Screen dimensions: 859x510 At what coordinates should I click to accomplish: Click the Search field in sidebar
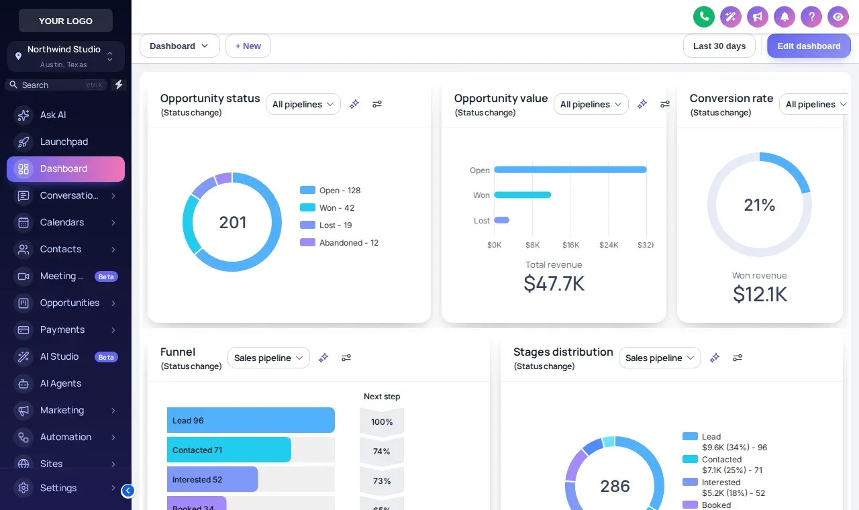point(56,85)
